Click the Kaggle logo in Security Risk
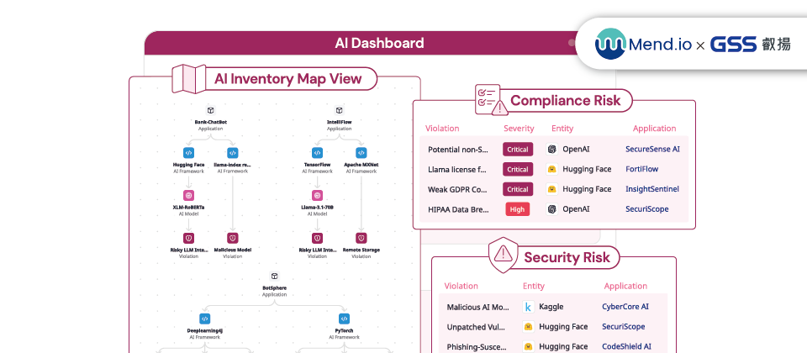Screen dimensions: 807x353 (528, 308)
